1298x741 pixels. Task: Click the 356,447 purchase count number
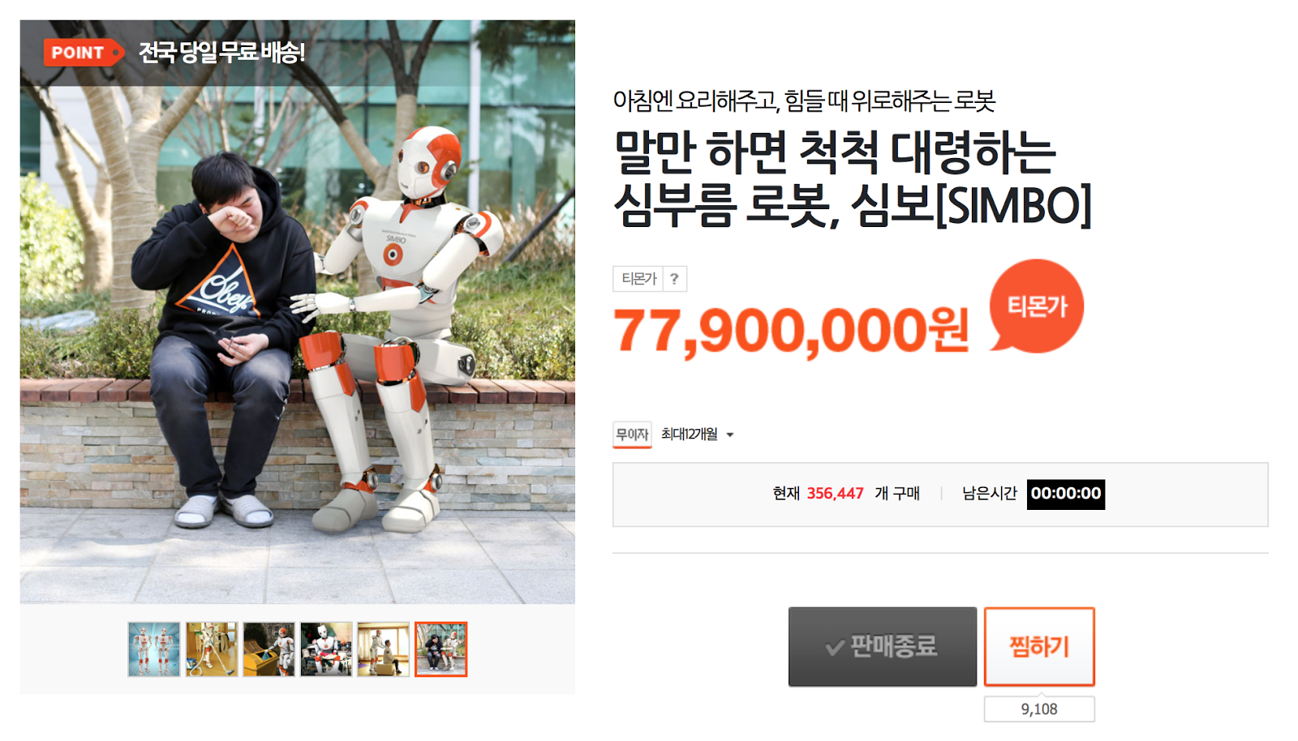(835, 494)
